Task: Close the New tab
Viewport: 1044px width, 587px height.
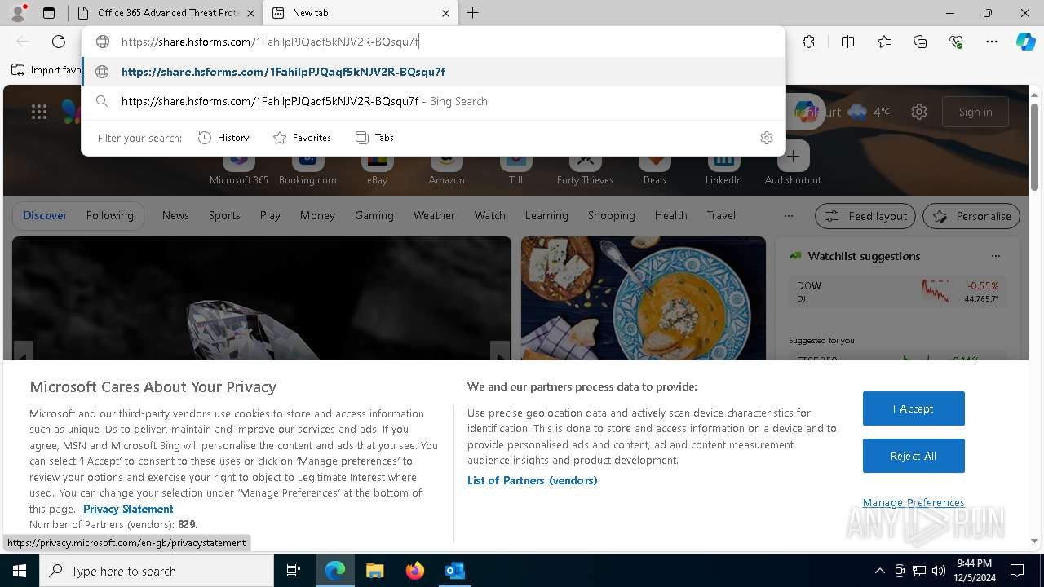Action: point(445,13)
